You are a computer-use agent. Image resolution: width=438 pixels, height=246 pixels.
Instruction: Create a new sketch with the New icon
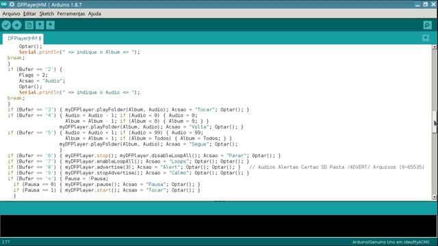29,25
